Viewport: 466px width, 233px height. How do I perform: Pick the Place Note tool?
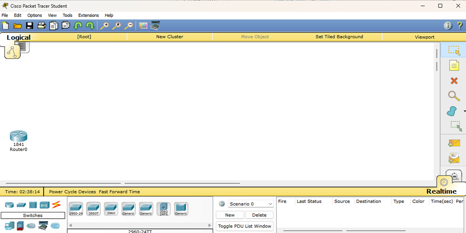point(454,65)
